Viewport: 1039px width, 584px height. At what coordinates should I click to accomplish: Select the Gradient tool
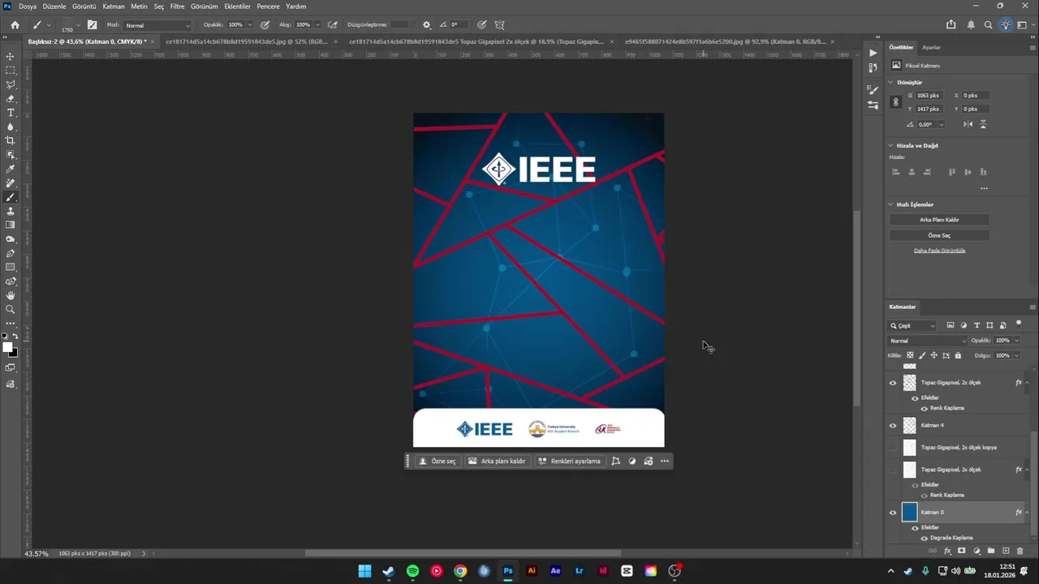point(11,225)
